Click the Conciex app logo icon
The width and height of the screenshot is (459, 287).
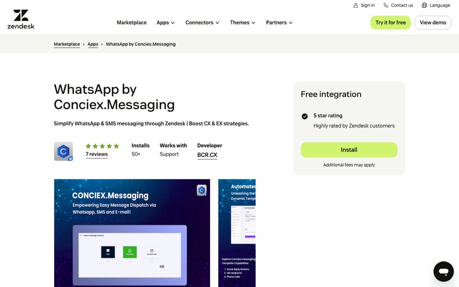(x=64, y=151)
